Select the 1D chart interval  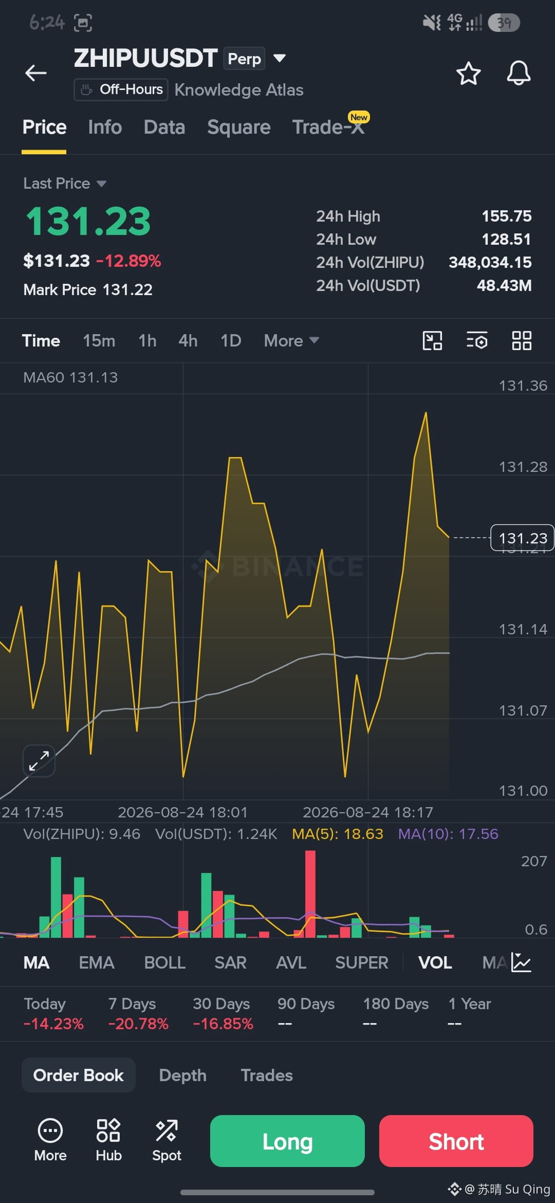tap(231, 340)
